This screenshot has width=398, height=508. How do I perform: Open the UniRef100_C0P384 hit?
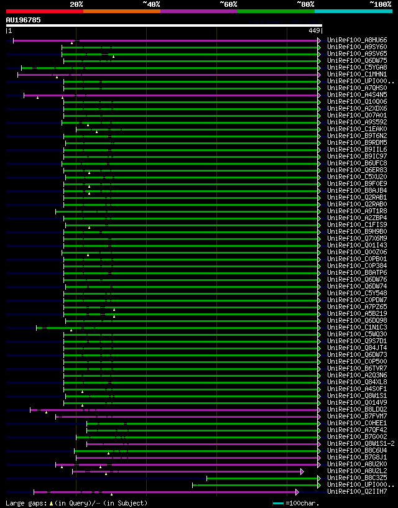pyautogui.click(x=357, y=266)
